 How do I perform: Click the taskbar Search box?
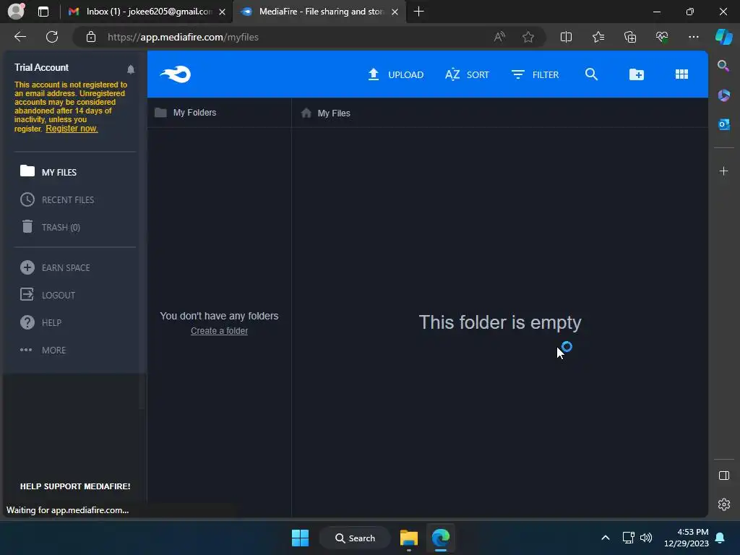[355, 538]
